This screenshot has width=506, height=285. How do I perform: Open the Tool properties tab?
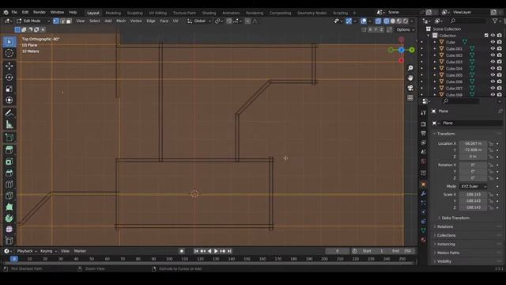click(424, 112)
